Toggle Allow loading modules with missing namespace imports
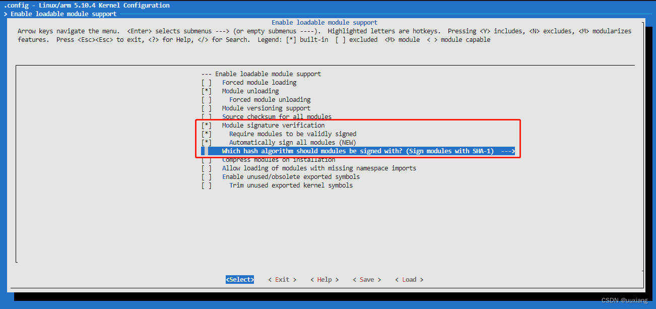This screenshot has height=309, width=656. click(x=207, y=168)
